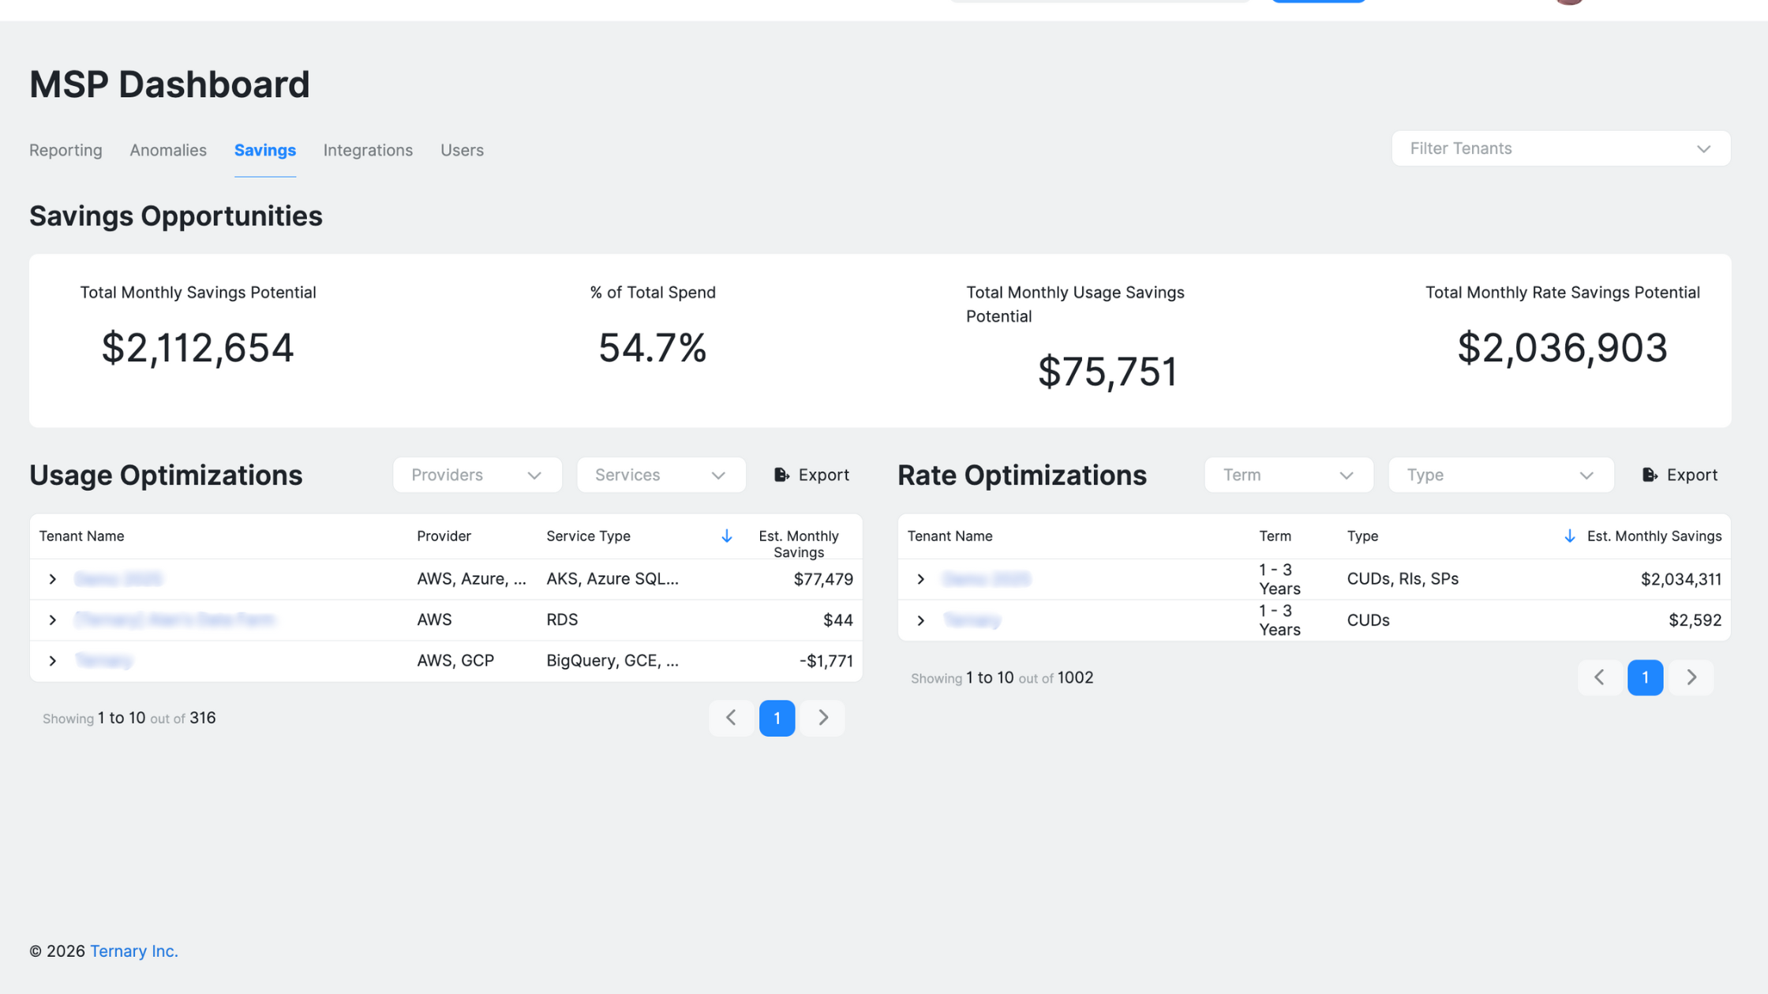Go to next page of Usage Optimizations

[x=823, y=718]
